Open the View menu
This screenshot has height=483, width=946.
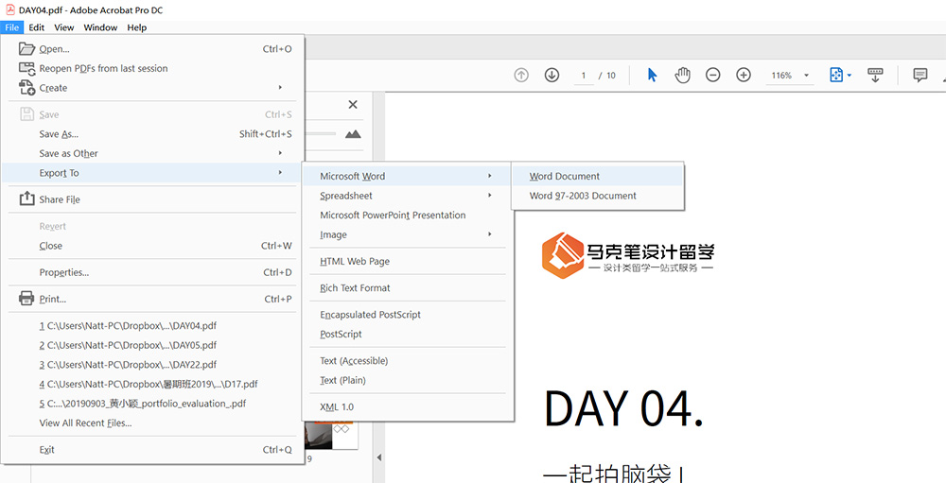click(x=64, y=27)
